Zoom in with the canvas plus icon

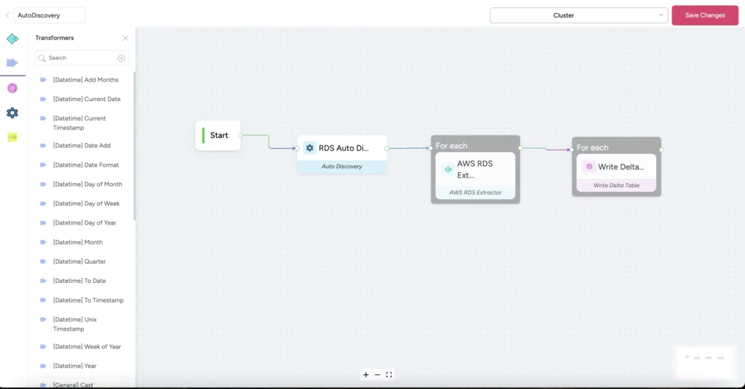point(366,374)
